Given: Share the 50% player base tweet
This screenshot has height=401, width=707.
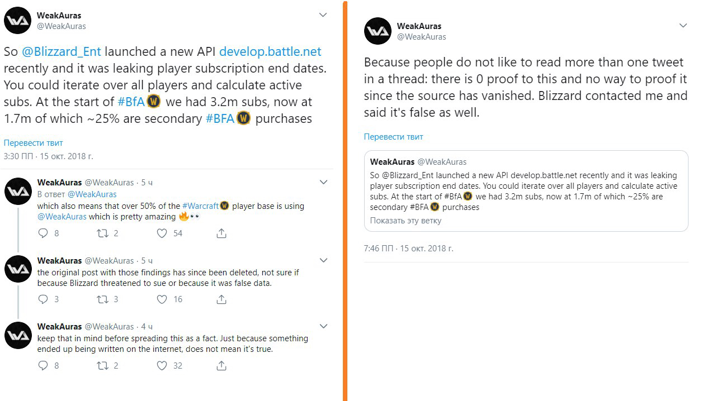Looking at the screenshot, I should 221,233.
